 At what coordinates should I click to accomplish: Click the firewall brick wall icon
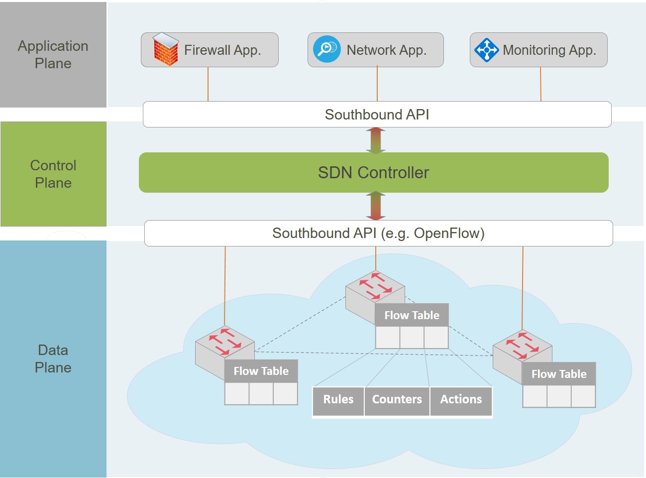[166, 49]
